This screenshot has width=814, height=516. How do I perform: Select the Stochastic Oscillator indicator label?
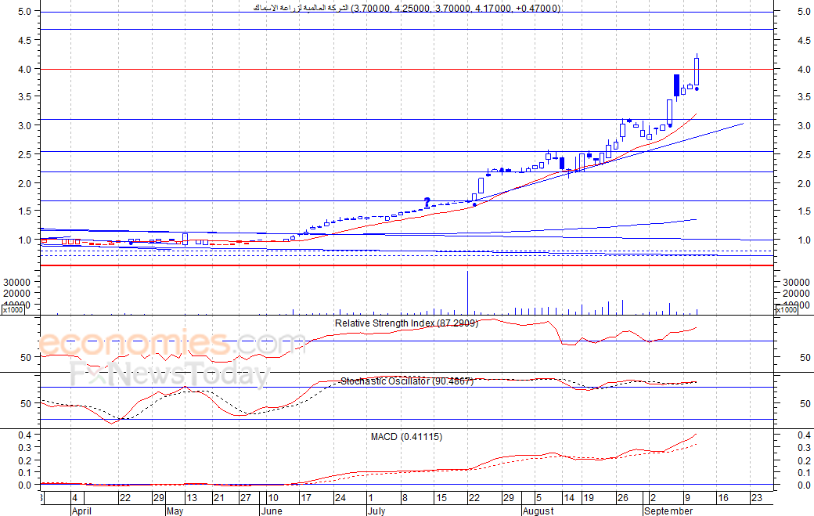pos(406,381)
